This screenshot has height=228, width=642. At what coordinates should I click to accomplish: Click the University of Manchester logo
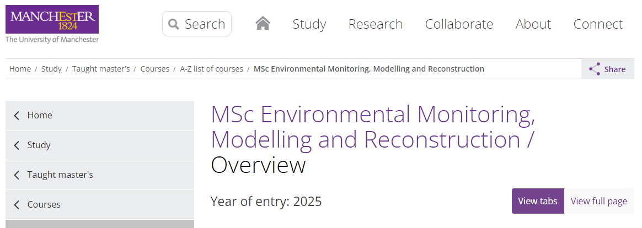coord(52,24)
